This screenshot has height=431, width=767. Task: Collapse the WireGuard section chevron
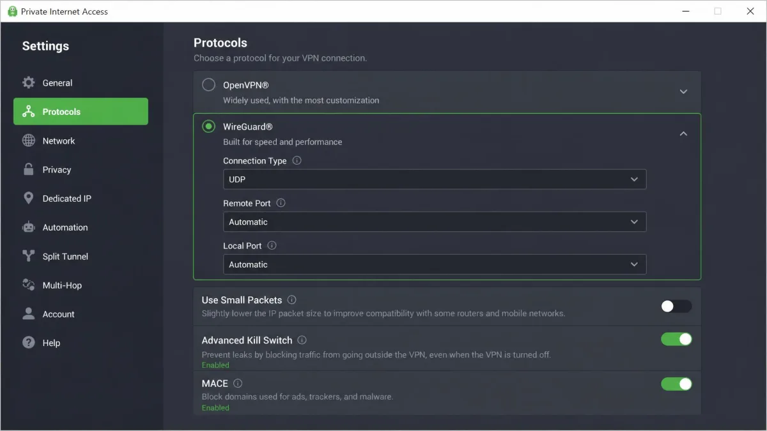(683, 133)
